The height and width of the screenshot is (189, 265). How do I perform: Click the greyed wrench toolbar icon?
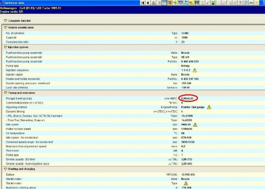pos(208,3)
